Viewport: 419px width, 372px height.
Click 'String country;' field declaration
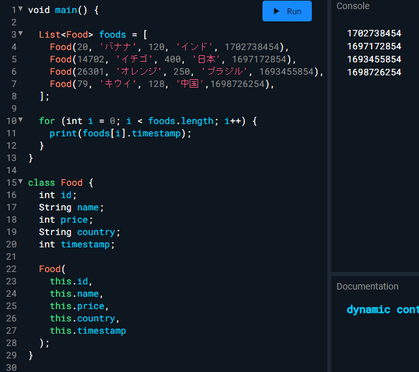80,232
